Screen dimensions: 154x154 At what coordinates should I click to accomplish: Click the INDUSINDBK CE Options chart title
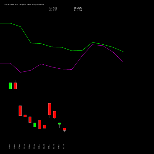pyautogui.click(x=24, y=4)
